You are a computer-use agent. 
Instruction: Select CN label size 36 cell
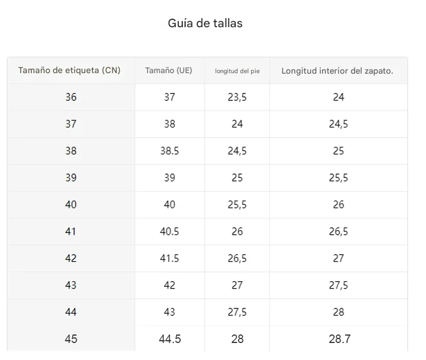tap(70, 97)
